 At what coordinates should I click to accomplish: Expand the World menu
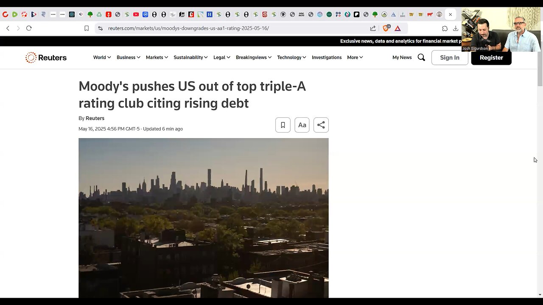[x=102, y=57]
